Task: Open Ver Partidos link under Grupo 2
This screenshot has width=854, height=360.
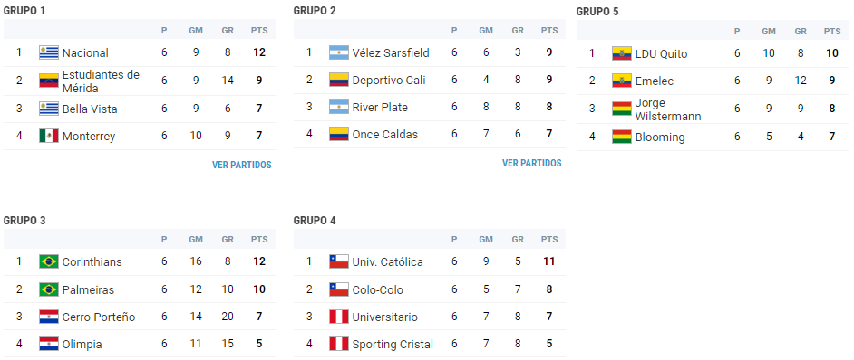Action: pos(531,163)
